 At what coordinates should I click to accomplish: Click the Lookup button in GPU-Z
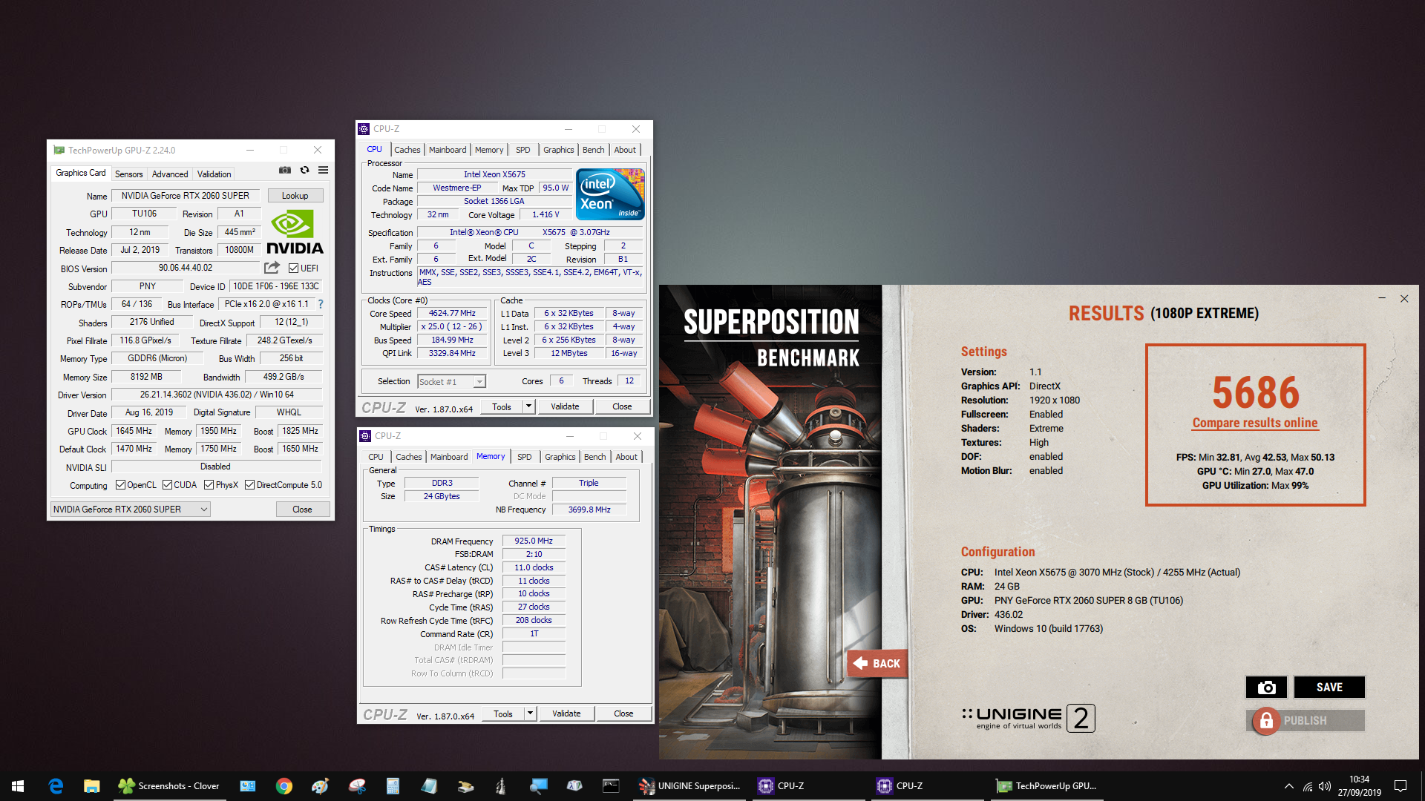tap(295, 196)
